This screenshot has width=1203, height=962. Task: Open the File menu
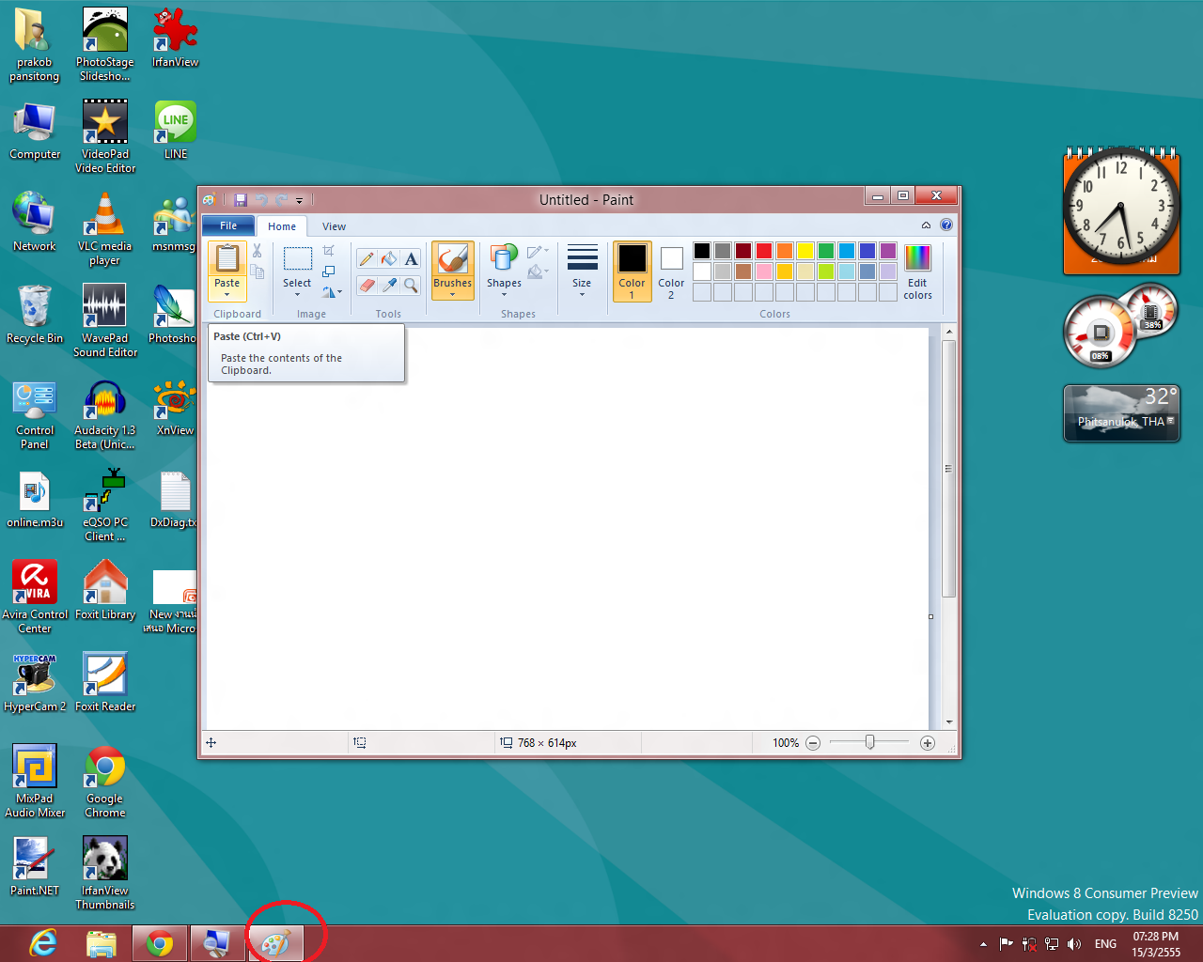coord(227,226)
